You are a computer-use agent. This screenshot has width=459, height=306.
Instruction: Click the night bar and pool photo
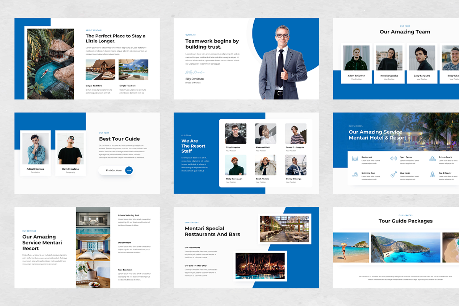tap(260, 266)
